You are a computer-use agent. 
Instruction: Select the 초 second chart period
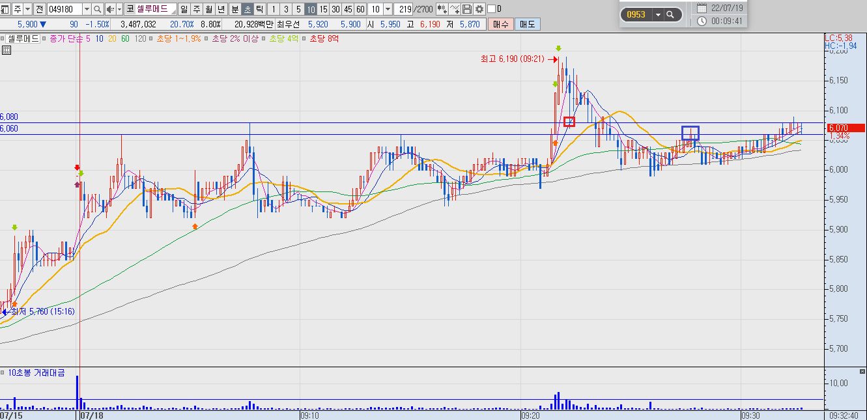[x=248, y=9]
